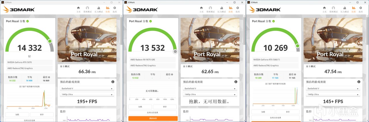
Task: Click 加载 button in RTX 5070 window
Action: 17,115
